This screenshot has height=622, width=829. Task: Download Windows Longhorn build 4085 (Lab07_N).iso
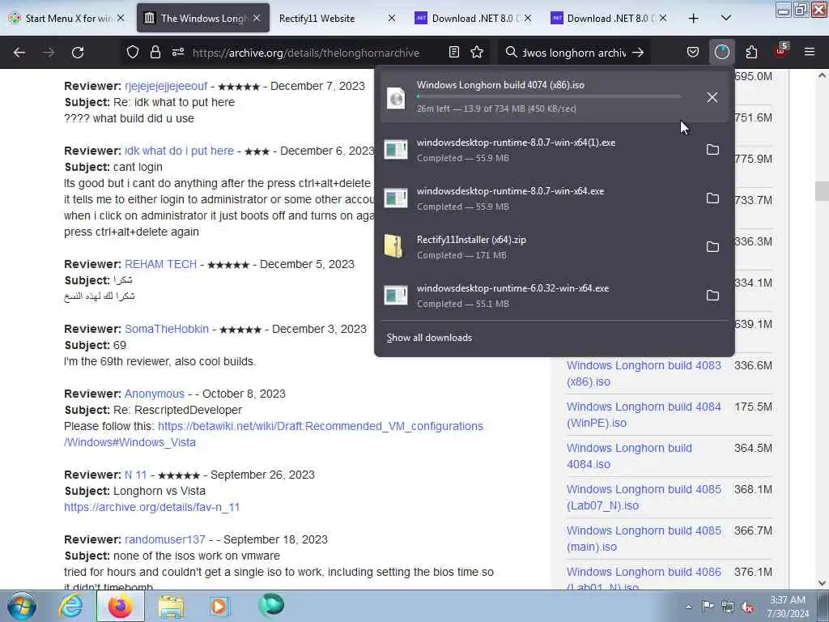click(644, 497)
